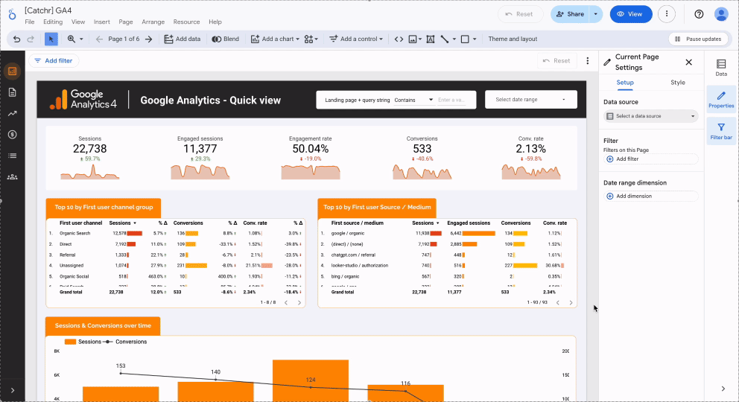739x402 pixels.
Task: Expand the Add a chart dropdown
Action: pos(297,39)
